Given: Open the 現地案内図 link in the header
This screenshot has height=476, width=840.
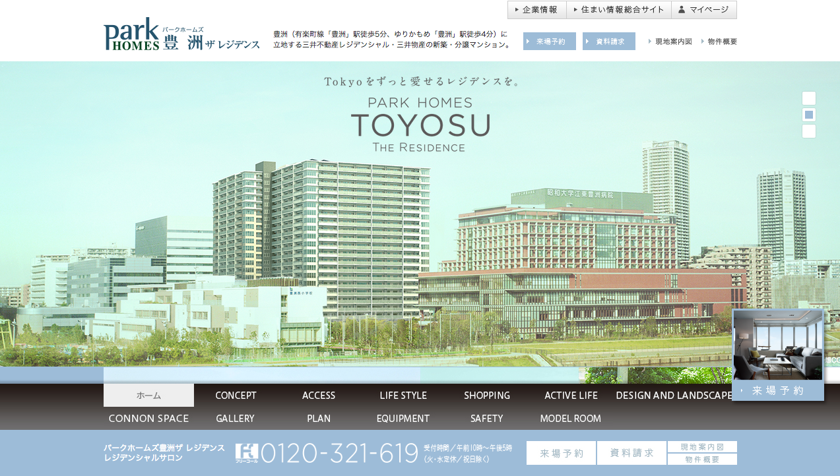Looking at the screenshot, I should (x=670, y=42).
